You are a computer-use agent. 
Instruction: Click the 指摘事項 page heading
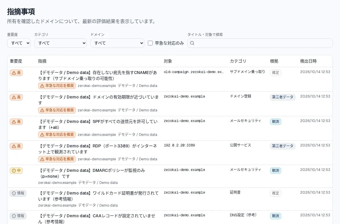coord(21,11)
